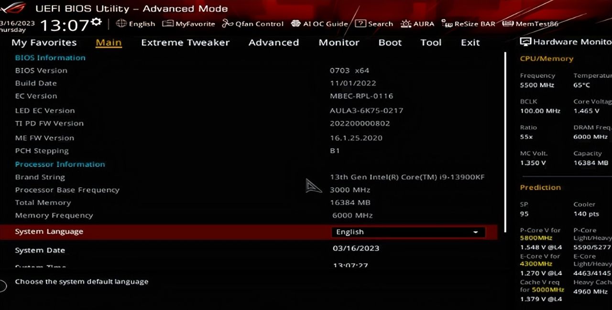612x310 pixels.
Task: Click the ROG logo
Action: pyautogui.click(x=13, y=8)
